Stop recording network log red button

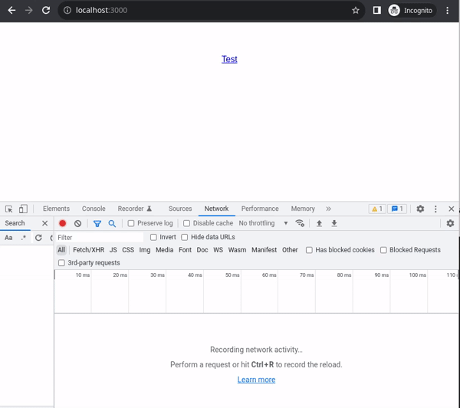(63, 223)
